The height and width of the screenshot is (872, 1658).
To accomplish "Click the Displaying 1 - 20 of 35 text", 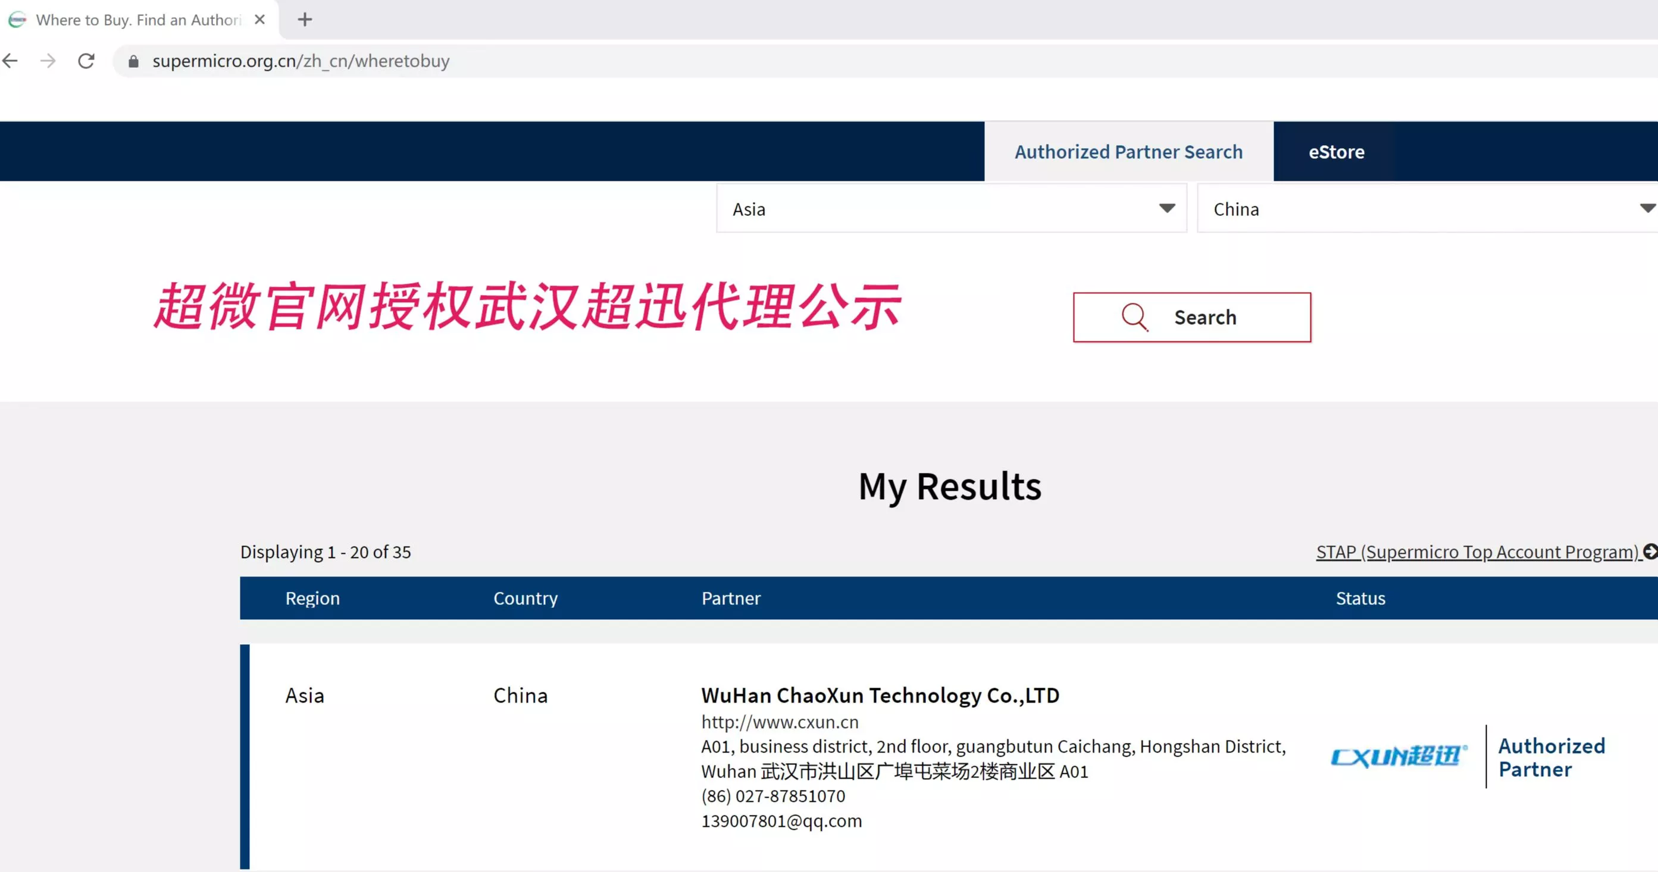I will 325,552.
